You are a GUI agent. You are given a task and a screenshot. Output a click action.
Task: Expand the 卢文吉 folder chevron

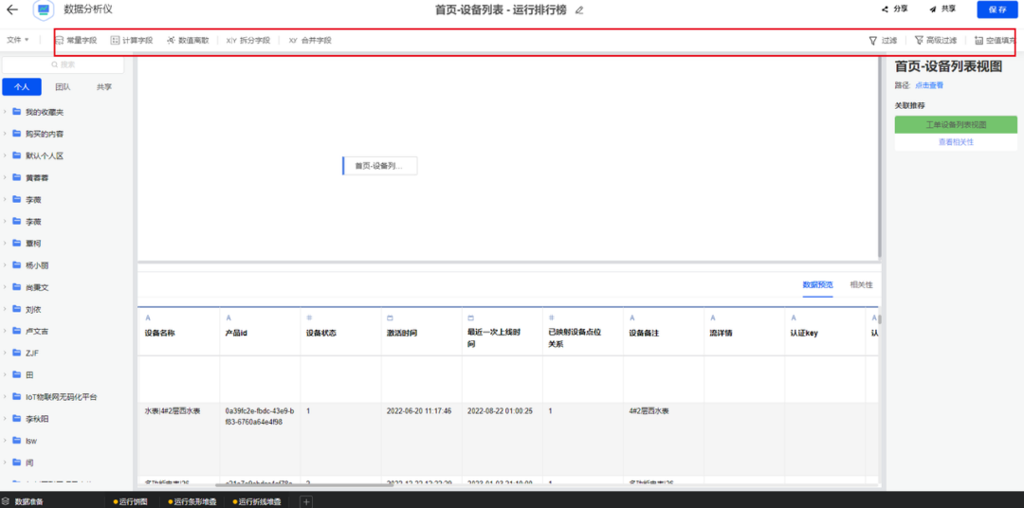coord(5,331)
